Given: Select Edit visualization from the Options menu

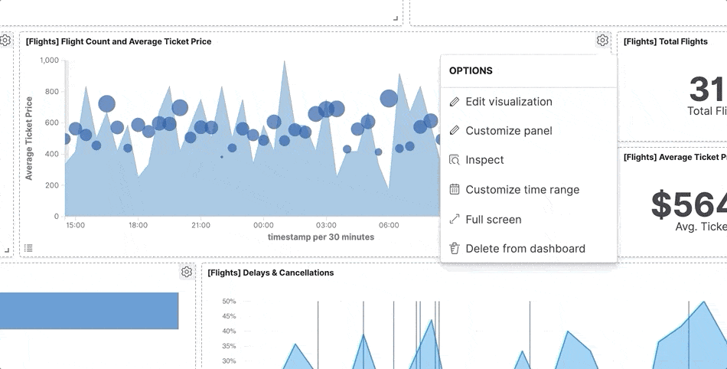Looking at the screenshot, I should [x=508, y=101].
